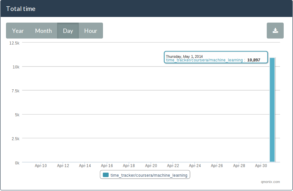Click the Apr-10 x-axis label
This screenshot has width=293, height=191.
[41, 166]
